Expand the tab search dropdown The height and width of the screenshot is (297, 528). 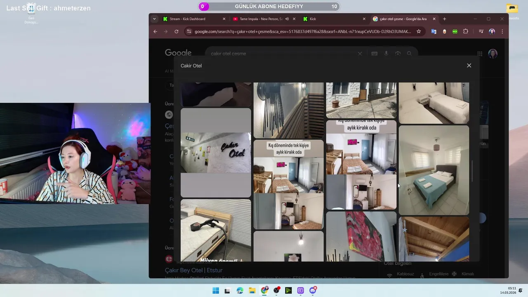point(154,19)
